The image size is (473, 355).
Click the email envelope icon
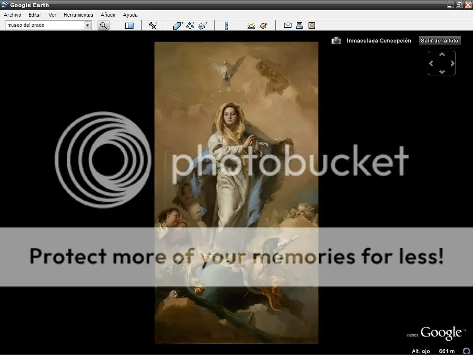[287, 25]
